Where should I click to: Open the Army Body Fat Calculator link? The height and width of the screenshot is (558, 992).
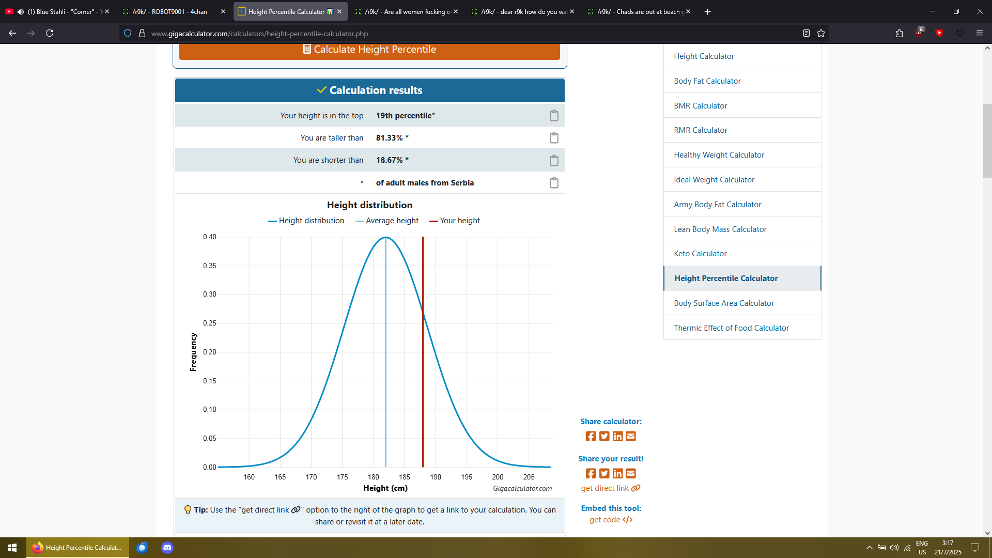pyautogui.click(x=717, y=205)
